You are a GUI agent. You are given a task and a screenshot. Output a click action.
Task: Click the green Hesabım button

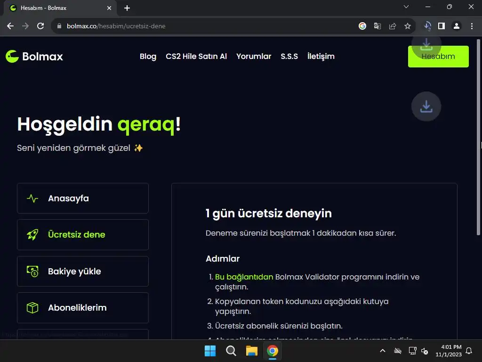click(x=438, y=57)
